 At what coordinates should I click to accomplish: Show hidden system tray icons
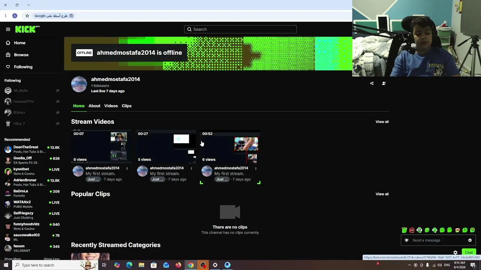coord(410,265)
